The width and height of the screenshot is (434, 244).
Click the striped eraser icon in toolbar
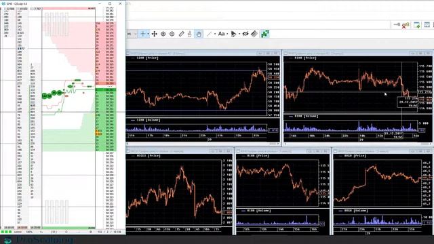254,34
